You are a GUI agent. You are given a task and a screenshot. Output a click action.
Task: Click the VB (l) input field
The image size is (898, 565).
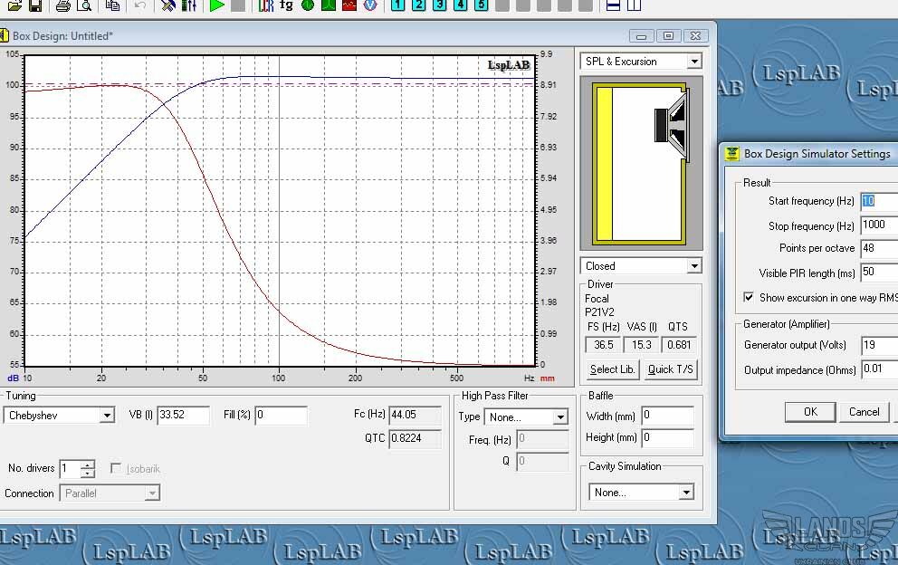183,415
